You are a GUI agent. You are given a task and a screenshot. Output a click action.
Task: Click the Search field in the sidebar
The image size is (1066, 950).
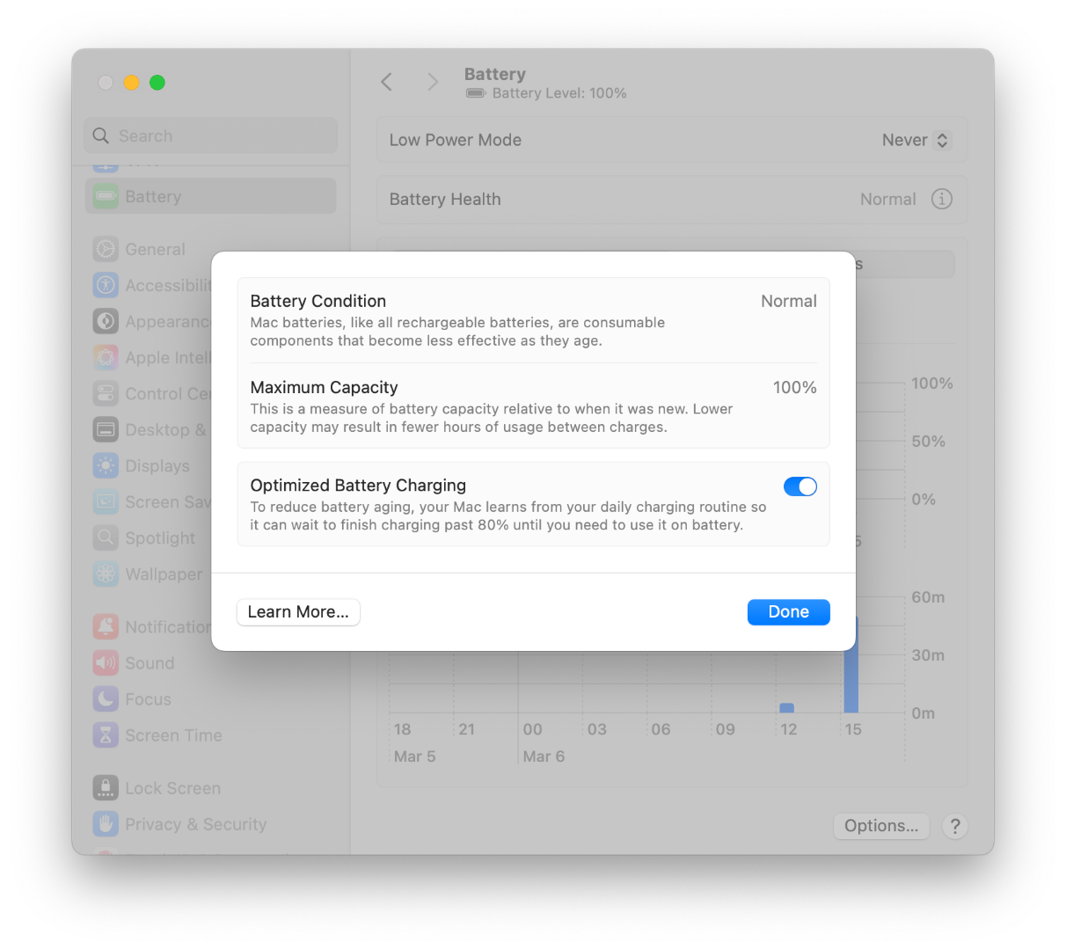click(211, 135)
